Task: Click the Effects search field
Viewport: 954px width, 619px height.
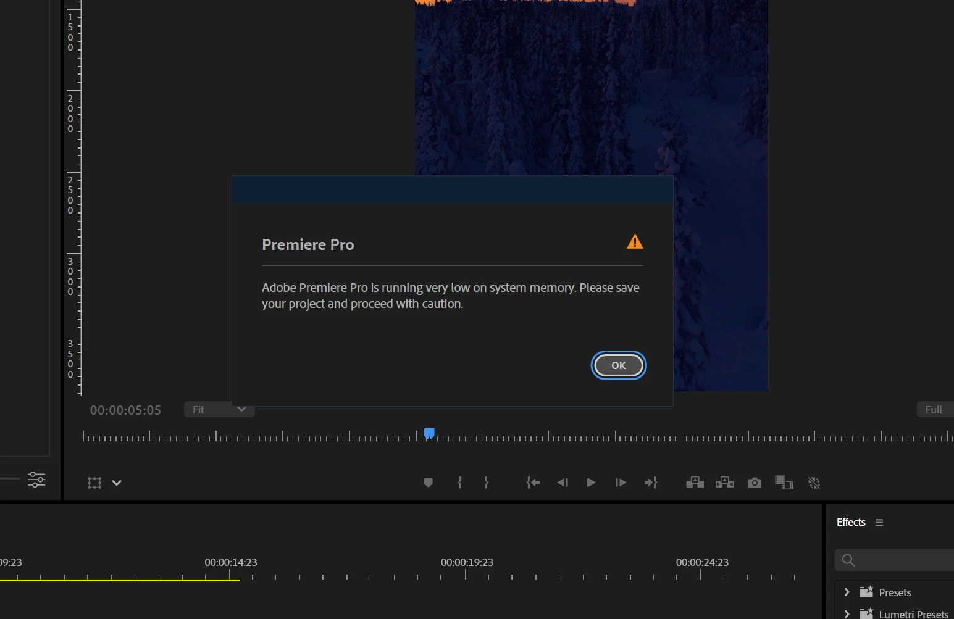Action: pos(894,560)
